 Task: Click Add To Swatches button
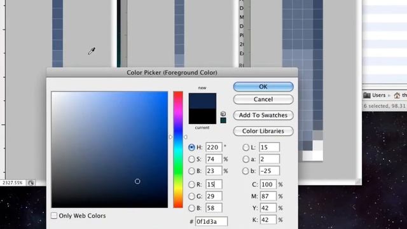(263, 115)
